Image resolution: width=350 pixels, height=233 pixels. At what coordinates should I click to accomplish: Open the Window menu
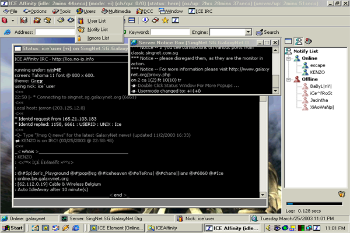tap(171, 11)
